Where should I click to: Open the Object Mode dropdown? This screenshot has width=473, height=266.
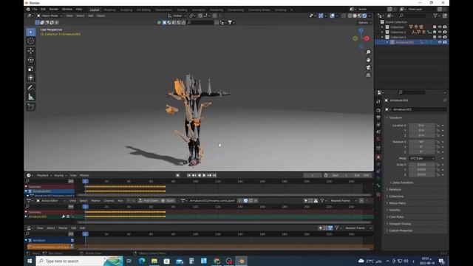point(50,16)
